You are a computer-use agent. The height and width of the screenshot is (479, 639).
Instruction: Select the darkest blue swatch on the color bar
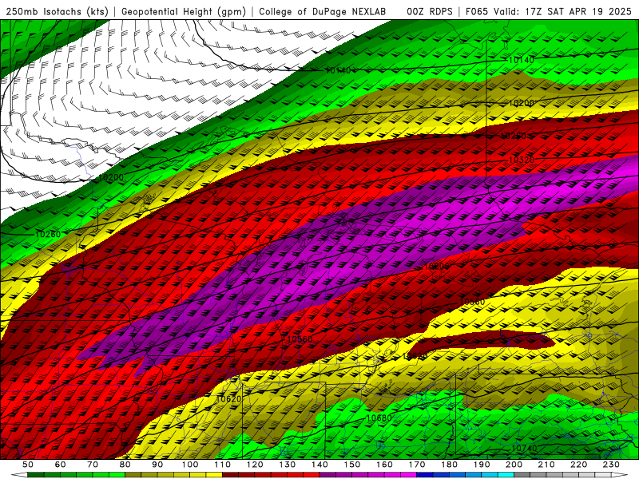[425, 475]
